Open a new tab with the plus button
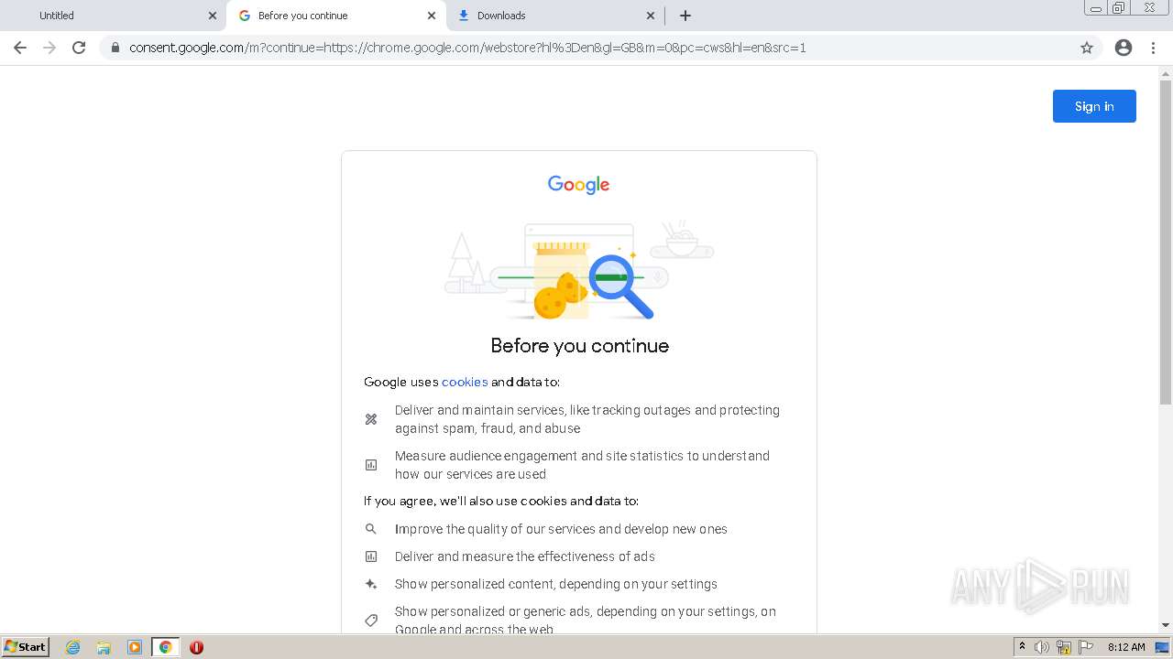Viewport: 1173px width, 659px height. 685,16
